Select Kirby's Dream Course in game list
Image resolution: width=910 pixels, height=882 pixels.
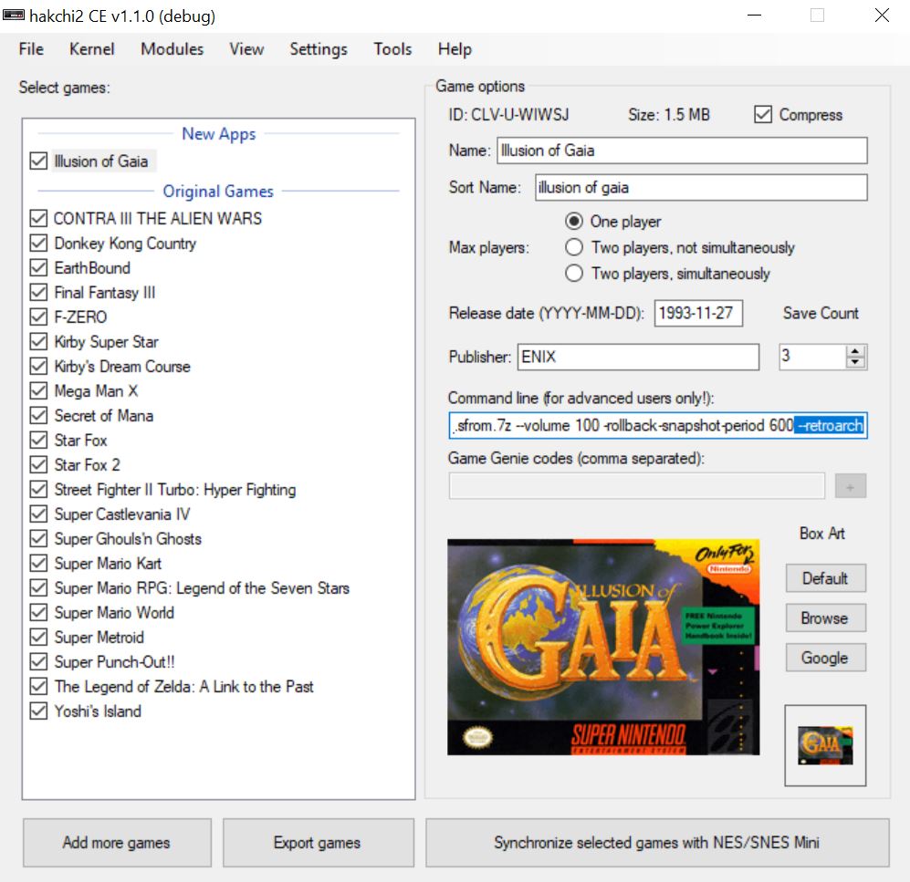[122, 367]
